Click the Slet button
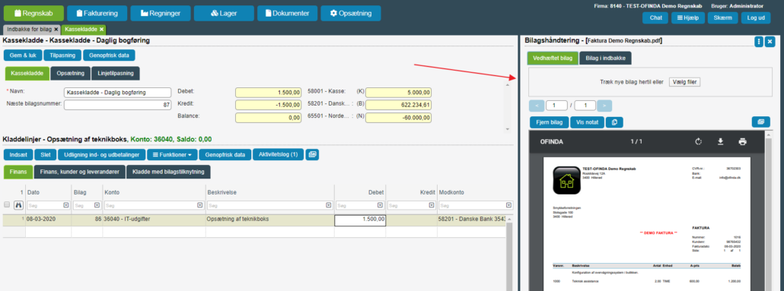The image size is (784, 291). tap(45, 155)
